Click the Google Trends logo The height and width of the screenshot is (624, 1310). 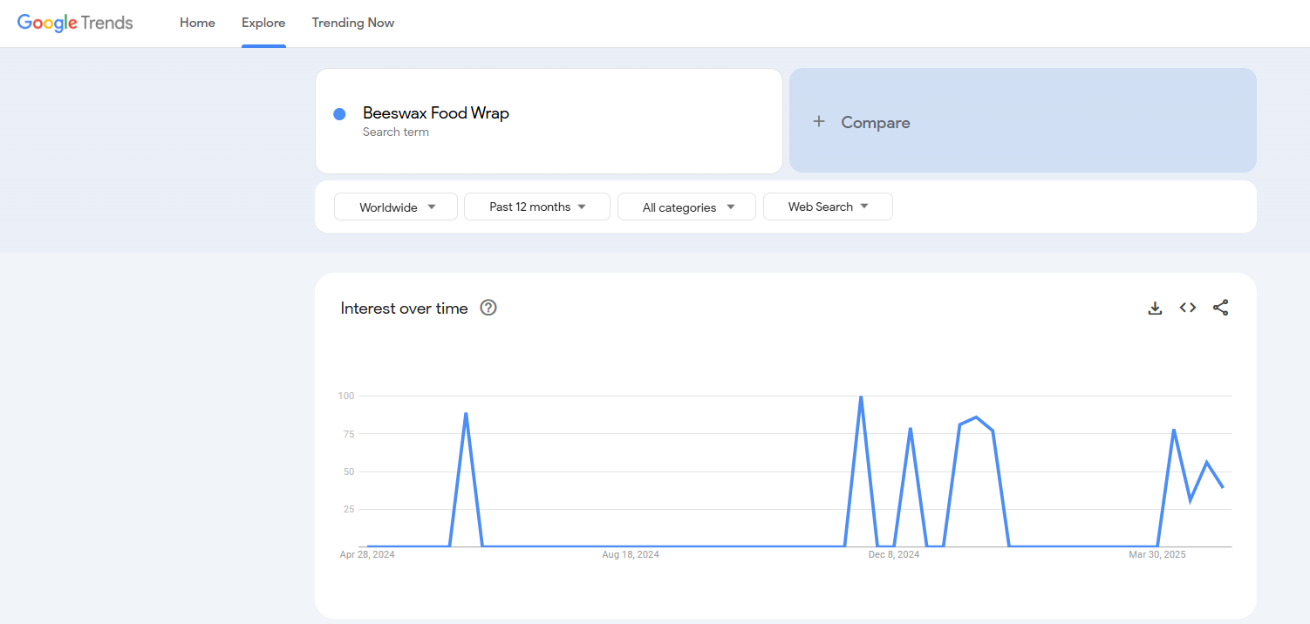(x=75, y=23)
